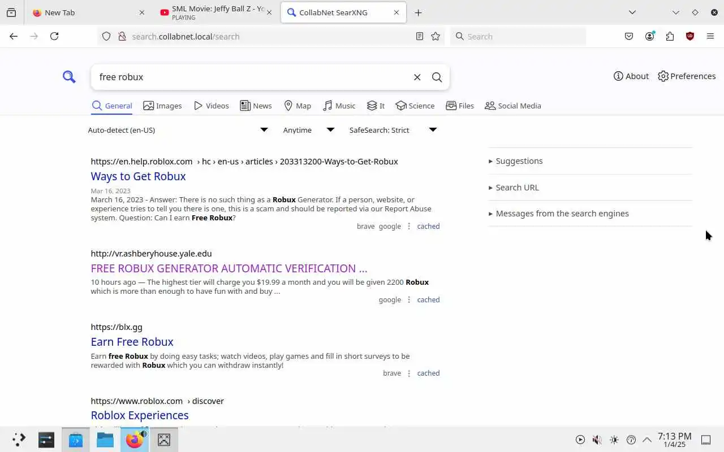Open a new tab with plus button
Screen dimensions: 724x452
pos(418,12)
